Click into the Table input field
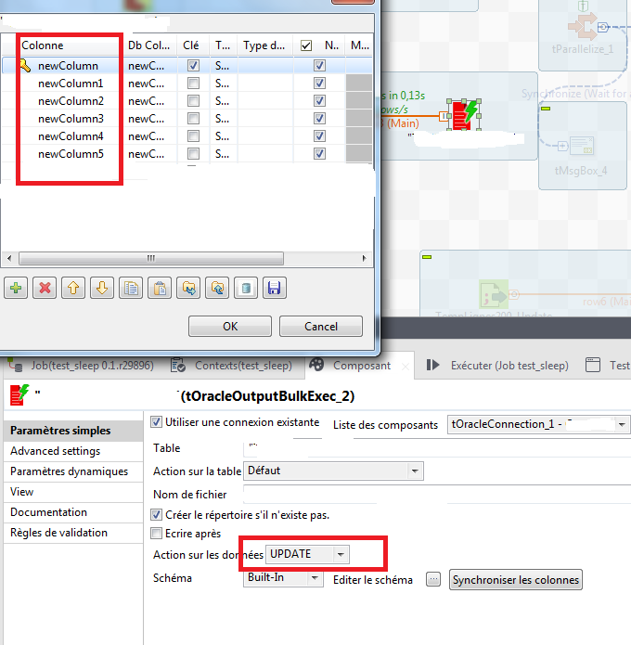 (437, 448)
